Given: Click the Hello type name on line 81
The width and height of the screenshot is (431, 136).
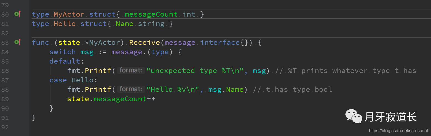Looking at the screenshot, I should pos(65,24).
